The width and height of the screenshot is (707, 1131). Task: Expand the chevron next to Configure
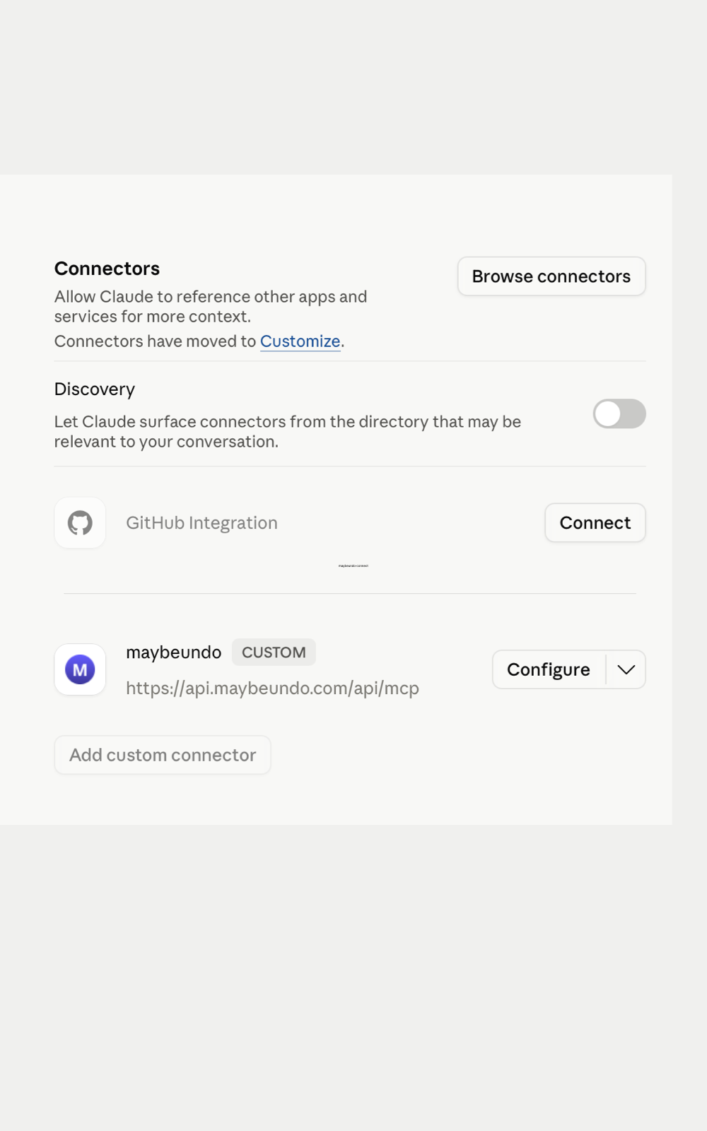[x=626, y=669]
